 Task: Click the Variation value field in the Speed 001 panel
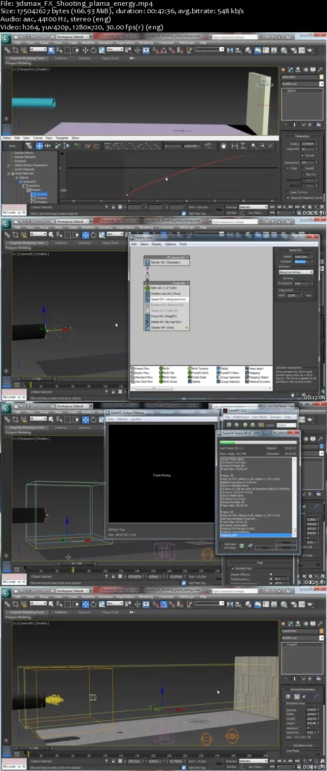303,261
